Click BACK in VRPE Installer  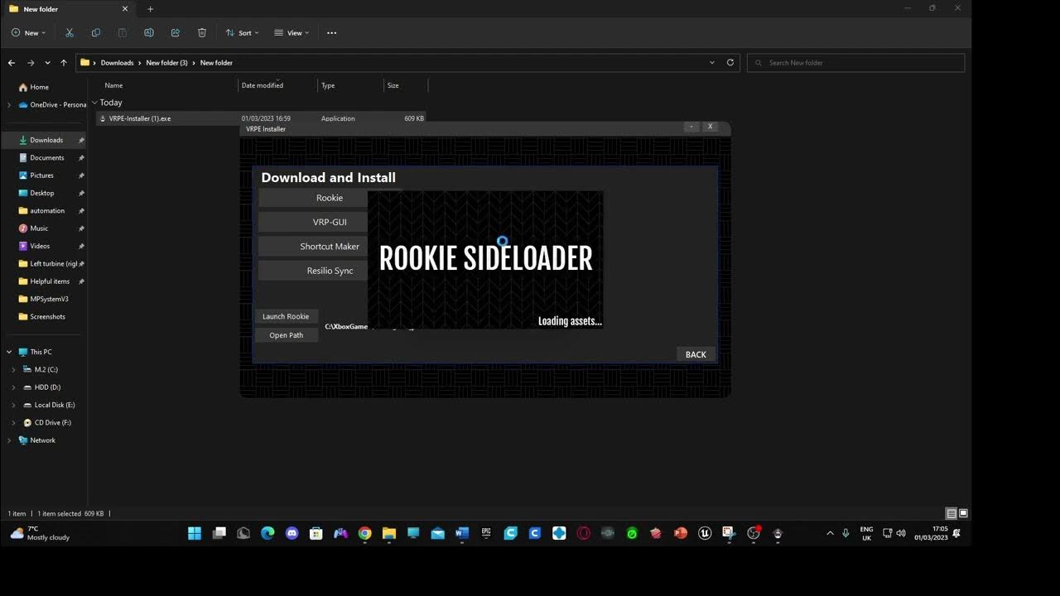696,354
